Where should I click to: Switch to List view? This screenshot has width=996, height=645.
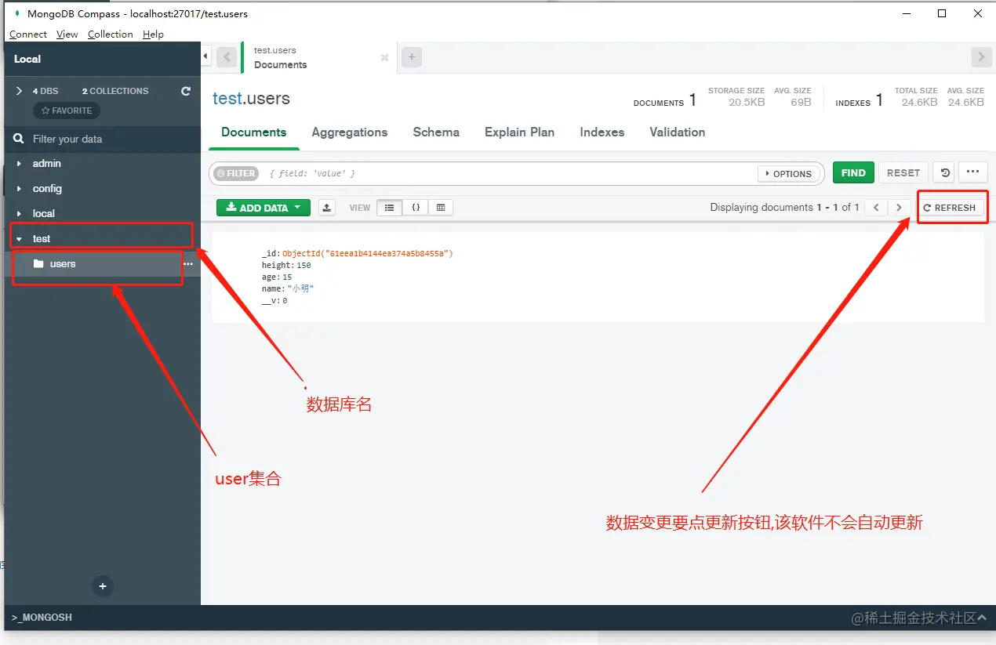click(x=390, y=208)
